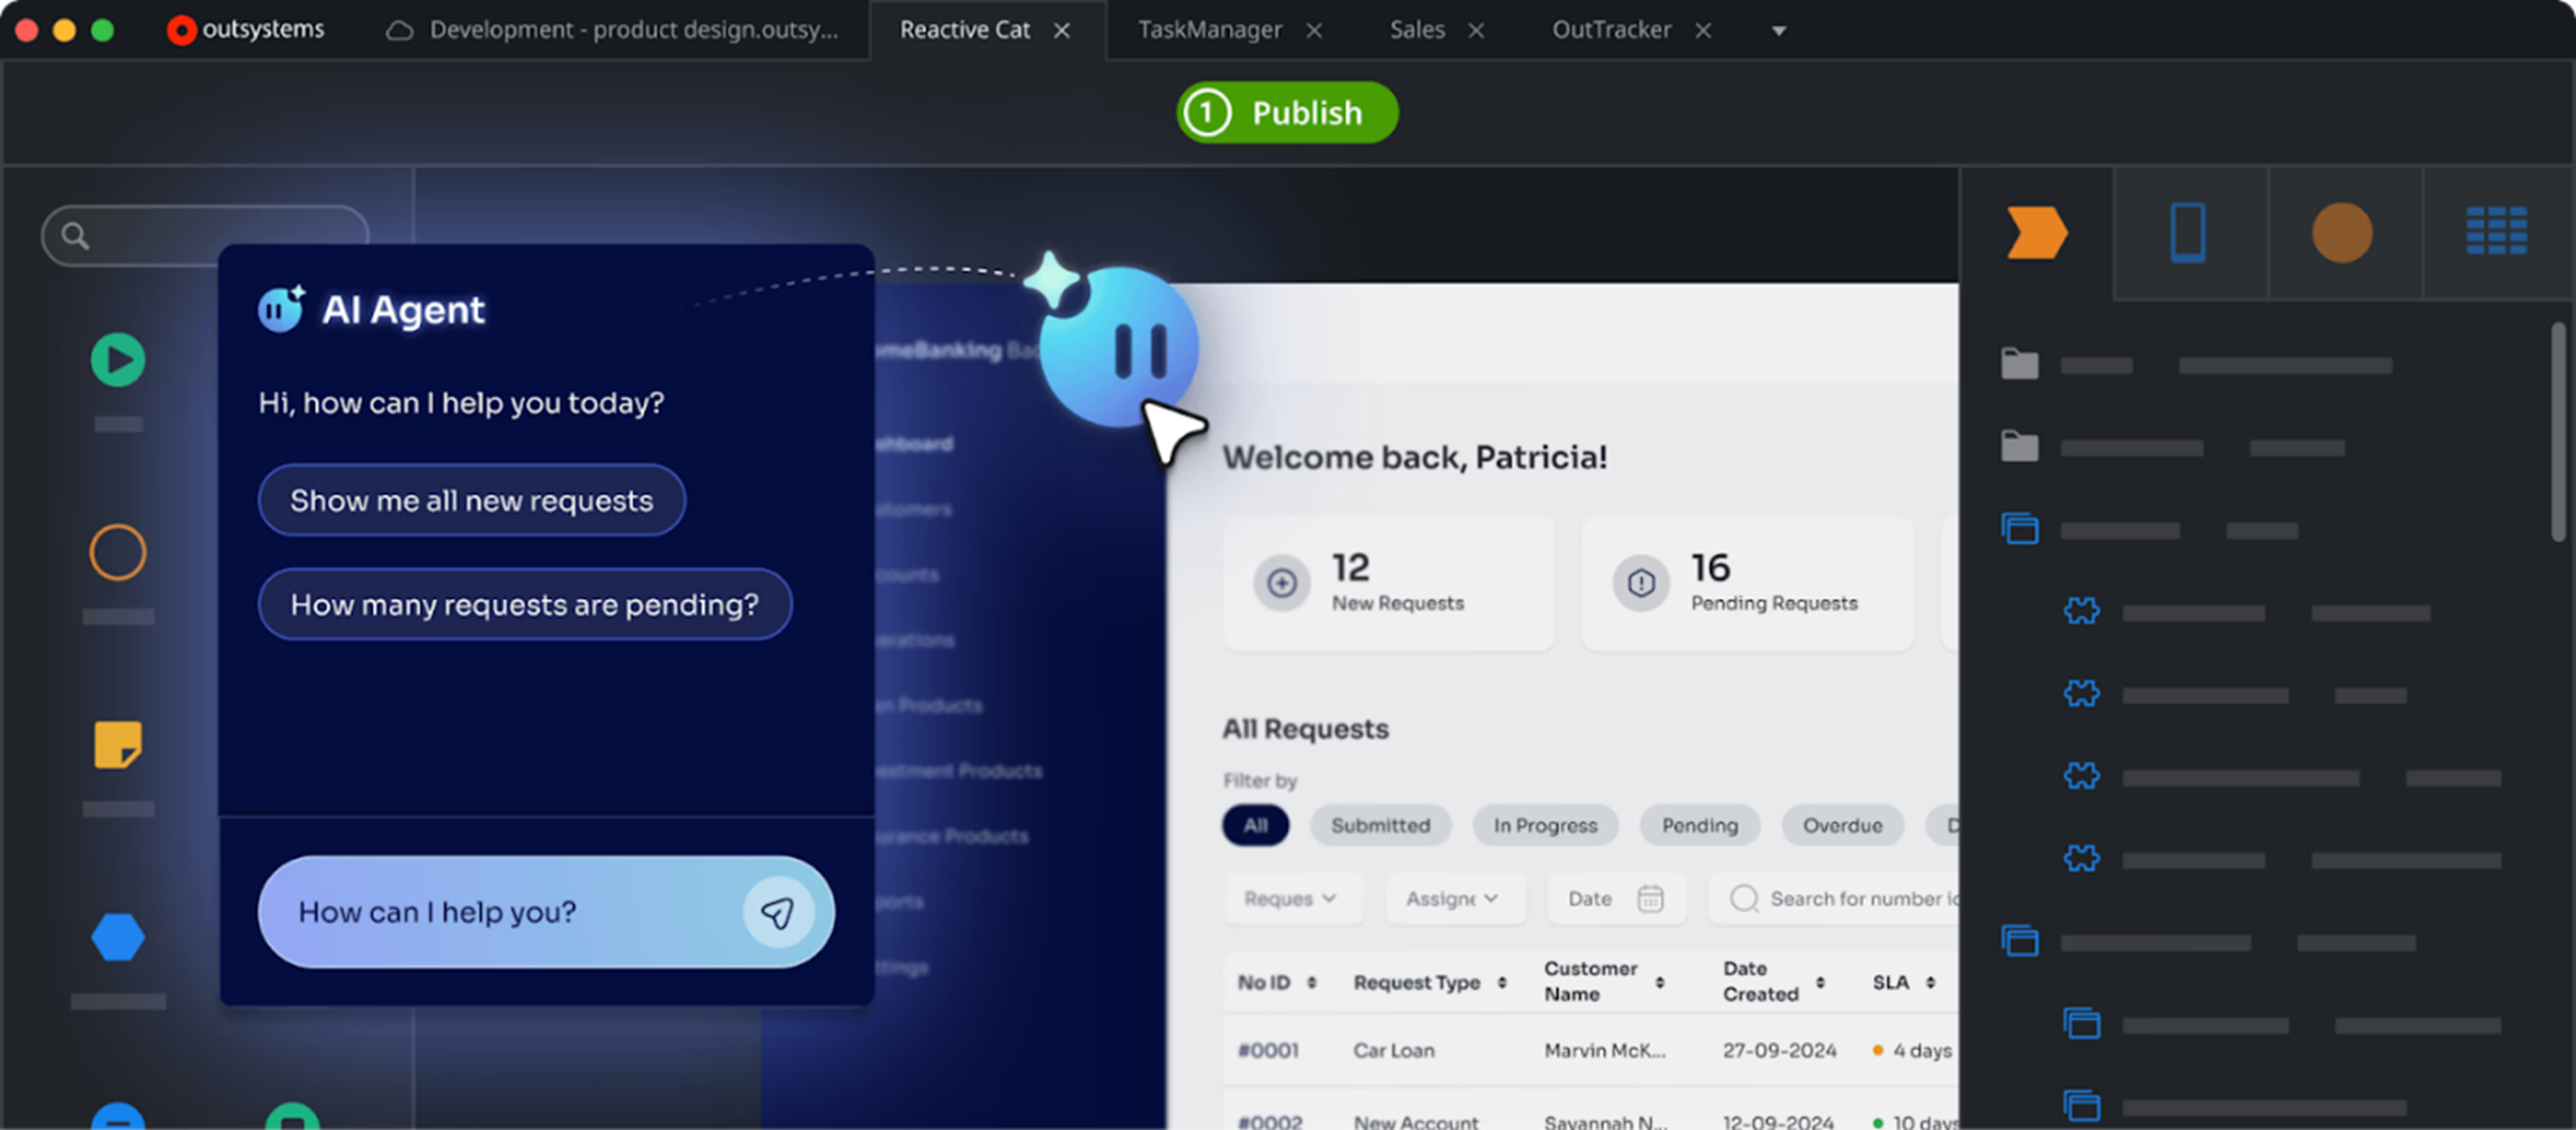
Task: Click the send arrow in the chat input
Action: tap(778, 912)
